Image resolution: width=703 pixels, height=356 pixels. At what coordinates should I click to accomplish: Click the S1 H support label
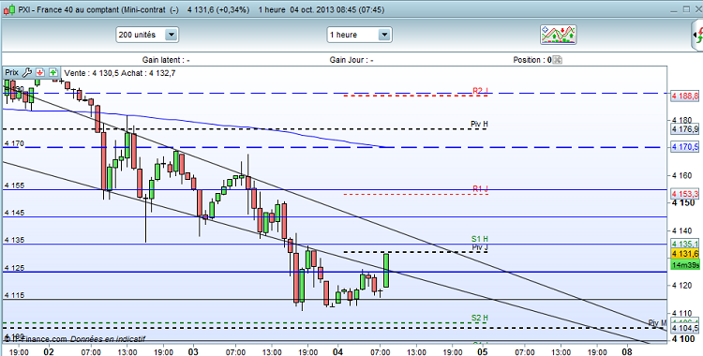pos(479,239)
